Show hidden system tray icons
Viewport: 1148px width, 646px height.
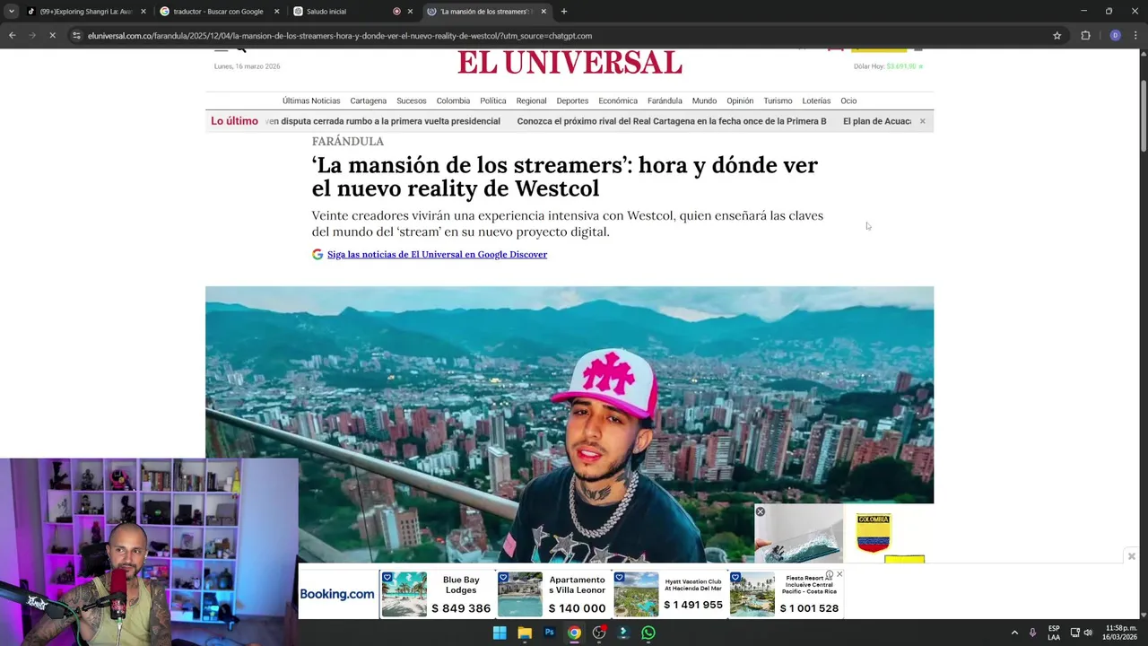tap(1014, 633)
